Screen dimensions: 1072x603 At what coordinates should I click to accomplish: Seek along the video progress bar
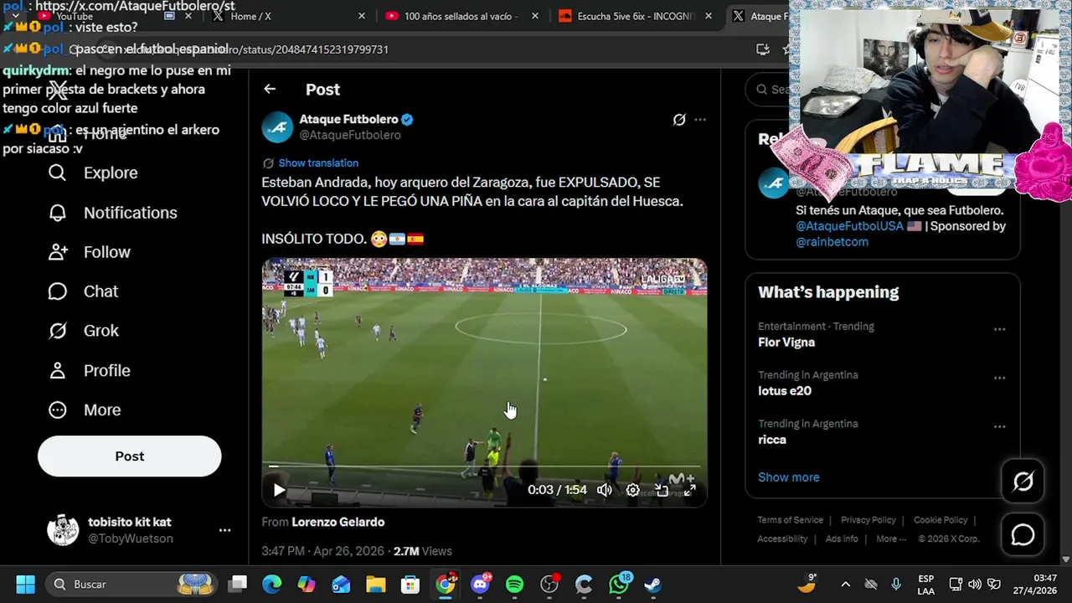(x=484, y=466)
